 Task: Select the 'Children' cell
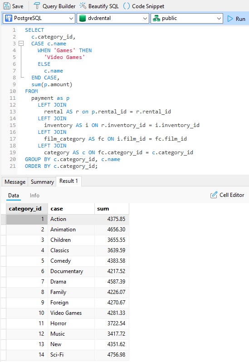click(x=71, y=240)
